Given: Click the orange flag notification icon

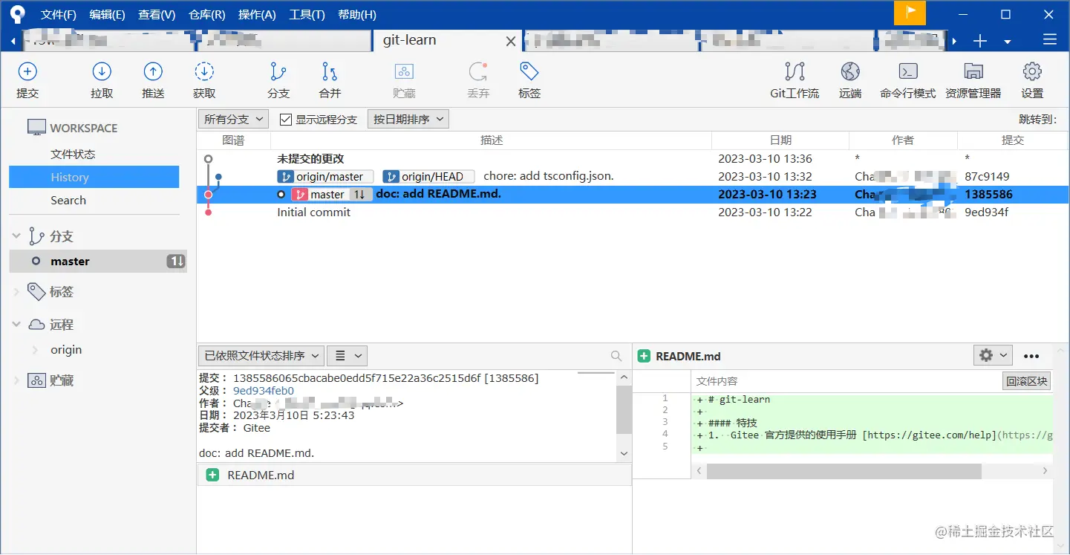Looking at the screenshot, I should (x=910, y=13).
